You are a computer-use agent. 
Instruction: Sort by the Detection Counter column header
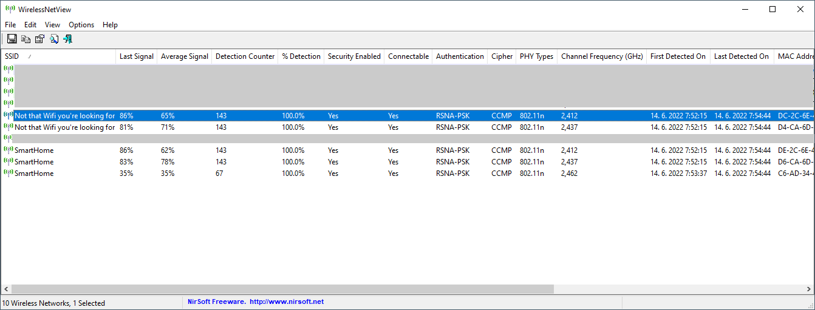[x=245, y=56]
